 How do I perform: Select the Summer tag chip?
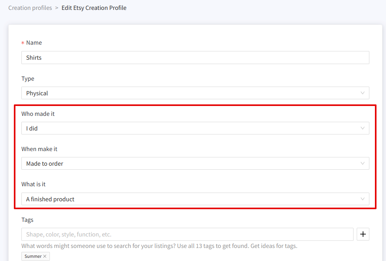click(x=33, y=256)
